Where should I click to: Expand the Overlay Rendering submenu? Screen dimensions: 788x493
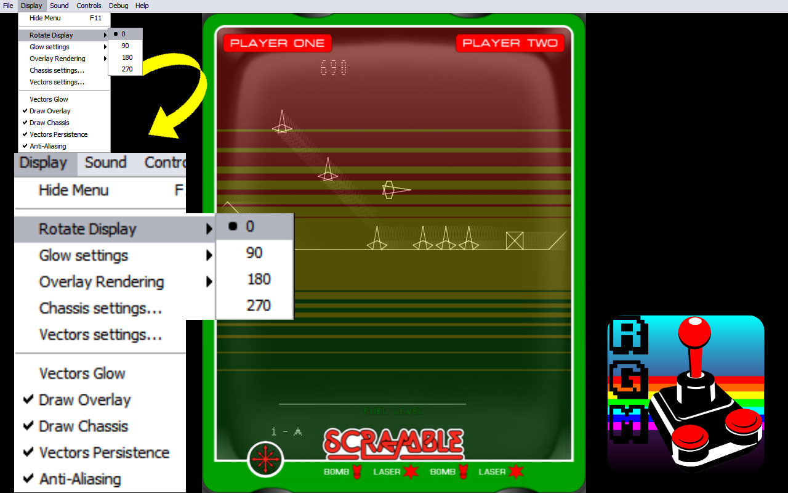click(64, 59)
